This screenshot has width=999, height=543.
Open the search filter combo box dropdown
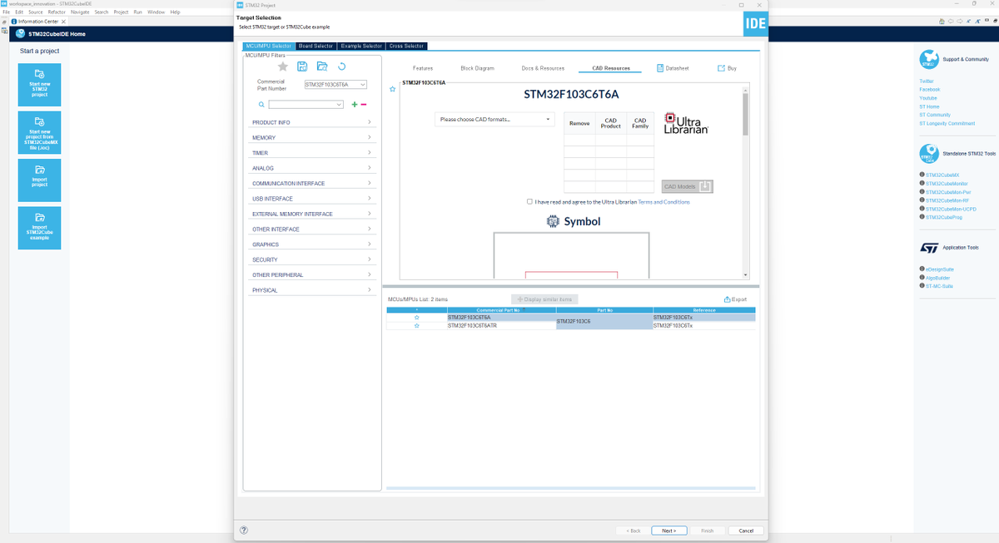point(339,105)
